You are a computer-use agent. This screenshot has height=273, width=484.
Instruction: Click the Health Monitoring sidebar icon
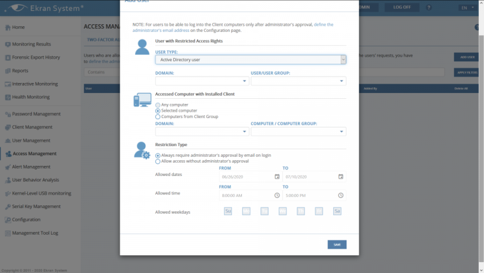coord(7,97)
